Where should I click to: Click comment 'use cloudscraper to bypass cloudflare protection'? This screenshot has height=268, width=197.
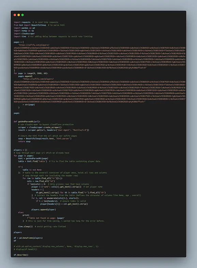(x=46, y=124)
